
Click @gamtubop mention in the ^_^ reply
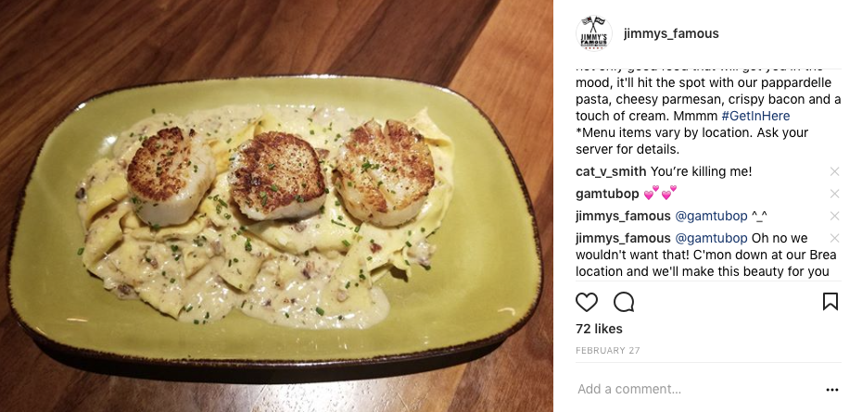coord(711,217)
